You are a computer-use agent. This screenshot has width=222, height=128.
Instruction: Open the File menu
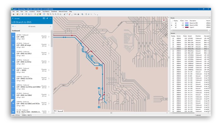[14, 11]
